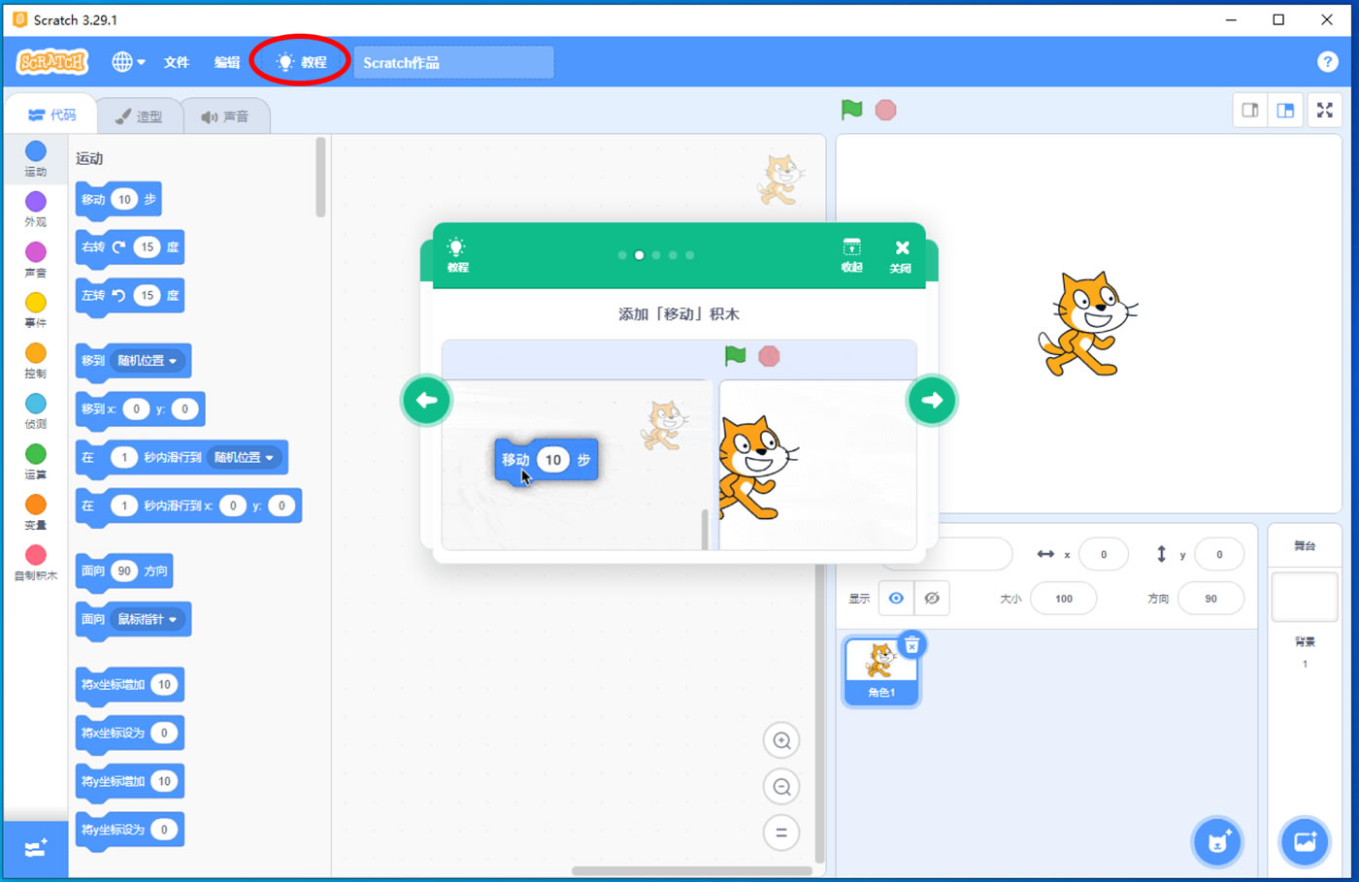Shrink the tutorial card with 收起
This screenshot has height=882, width=1359.
851,254
